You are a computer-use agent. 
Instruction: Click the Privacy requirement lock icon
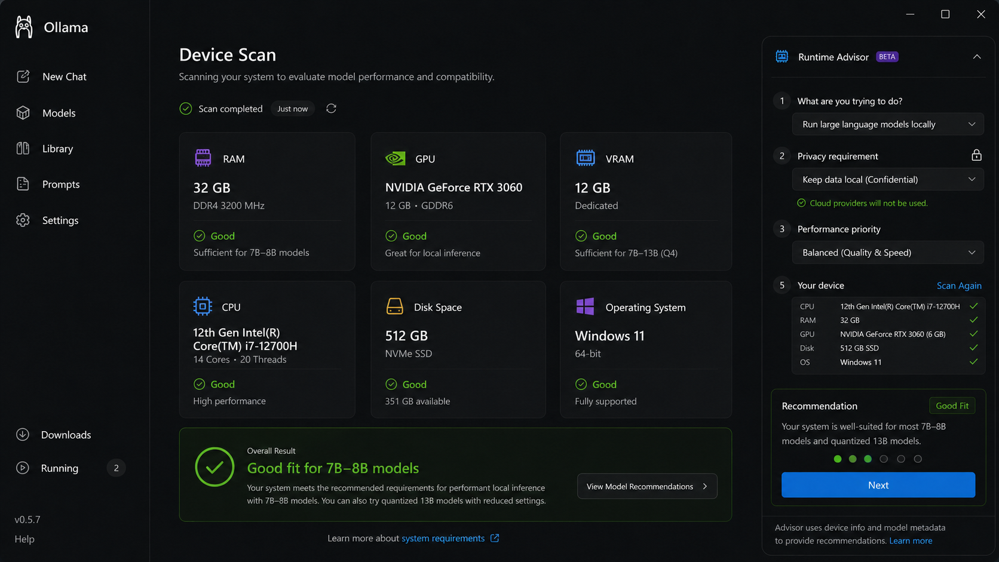(x=976, y=155)
